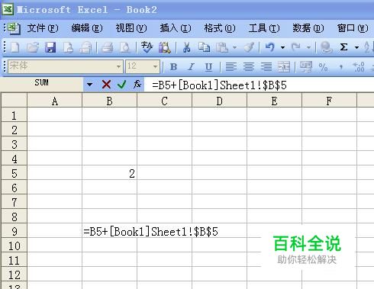Open the 视图(V) menu
374x289 pixels.
click(131, 28)
